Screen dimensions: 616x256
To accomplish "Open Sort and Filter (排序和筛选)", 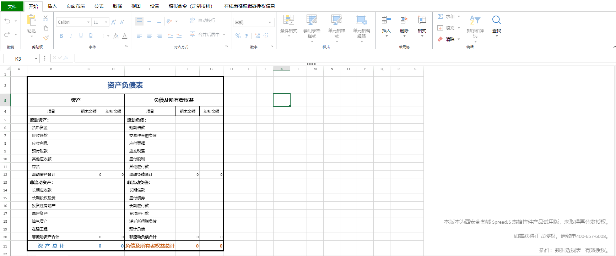I will pyautogui.click(x=475, y=28).
